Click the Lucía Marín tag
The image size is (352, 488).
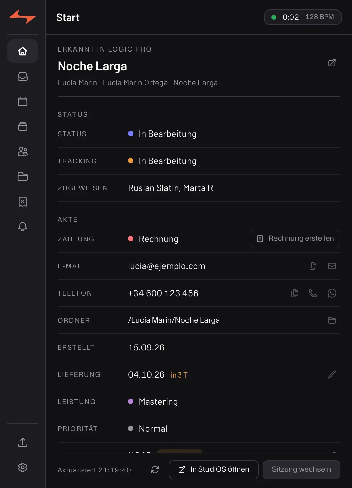click(x=77, y=83)
